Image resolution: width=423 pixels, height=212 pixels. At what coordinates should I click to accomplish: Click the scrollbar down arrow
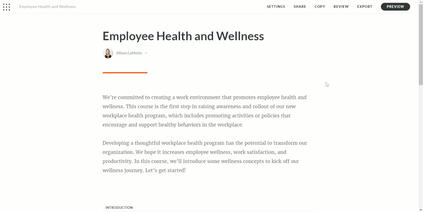click(420, 209)
